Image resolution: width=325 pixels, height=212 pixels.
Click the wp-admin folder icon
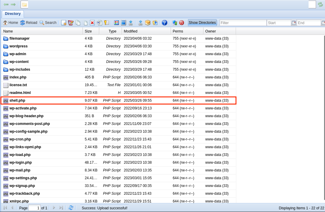(x=6, y=54)
